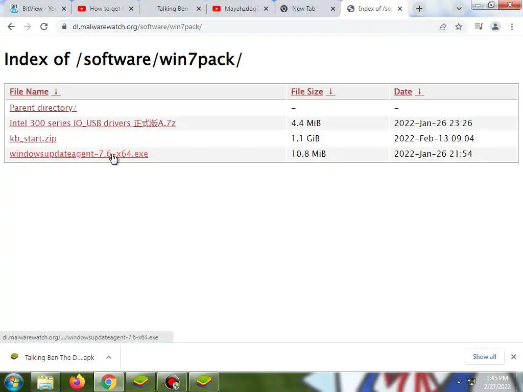Screen dimensions: 523x392
Task: Go back to the previous page
Action: 11,27
